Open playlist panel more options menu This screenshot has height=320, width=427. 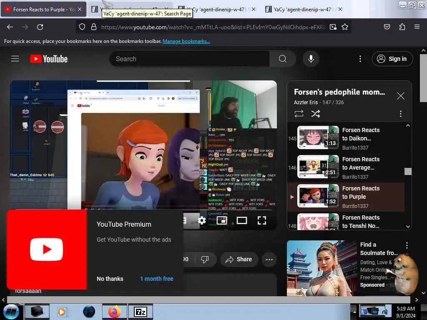point(400,114)
